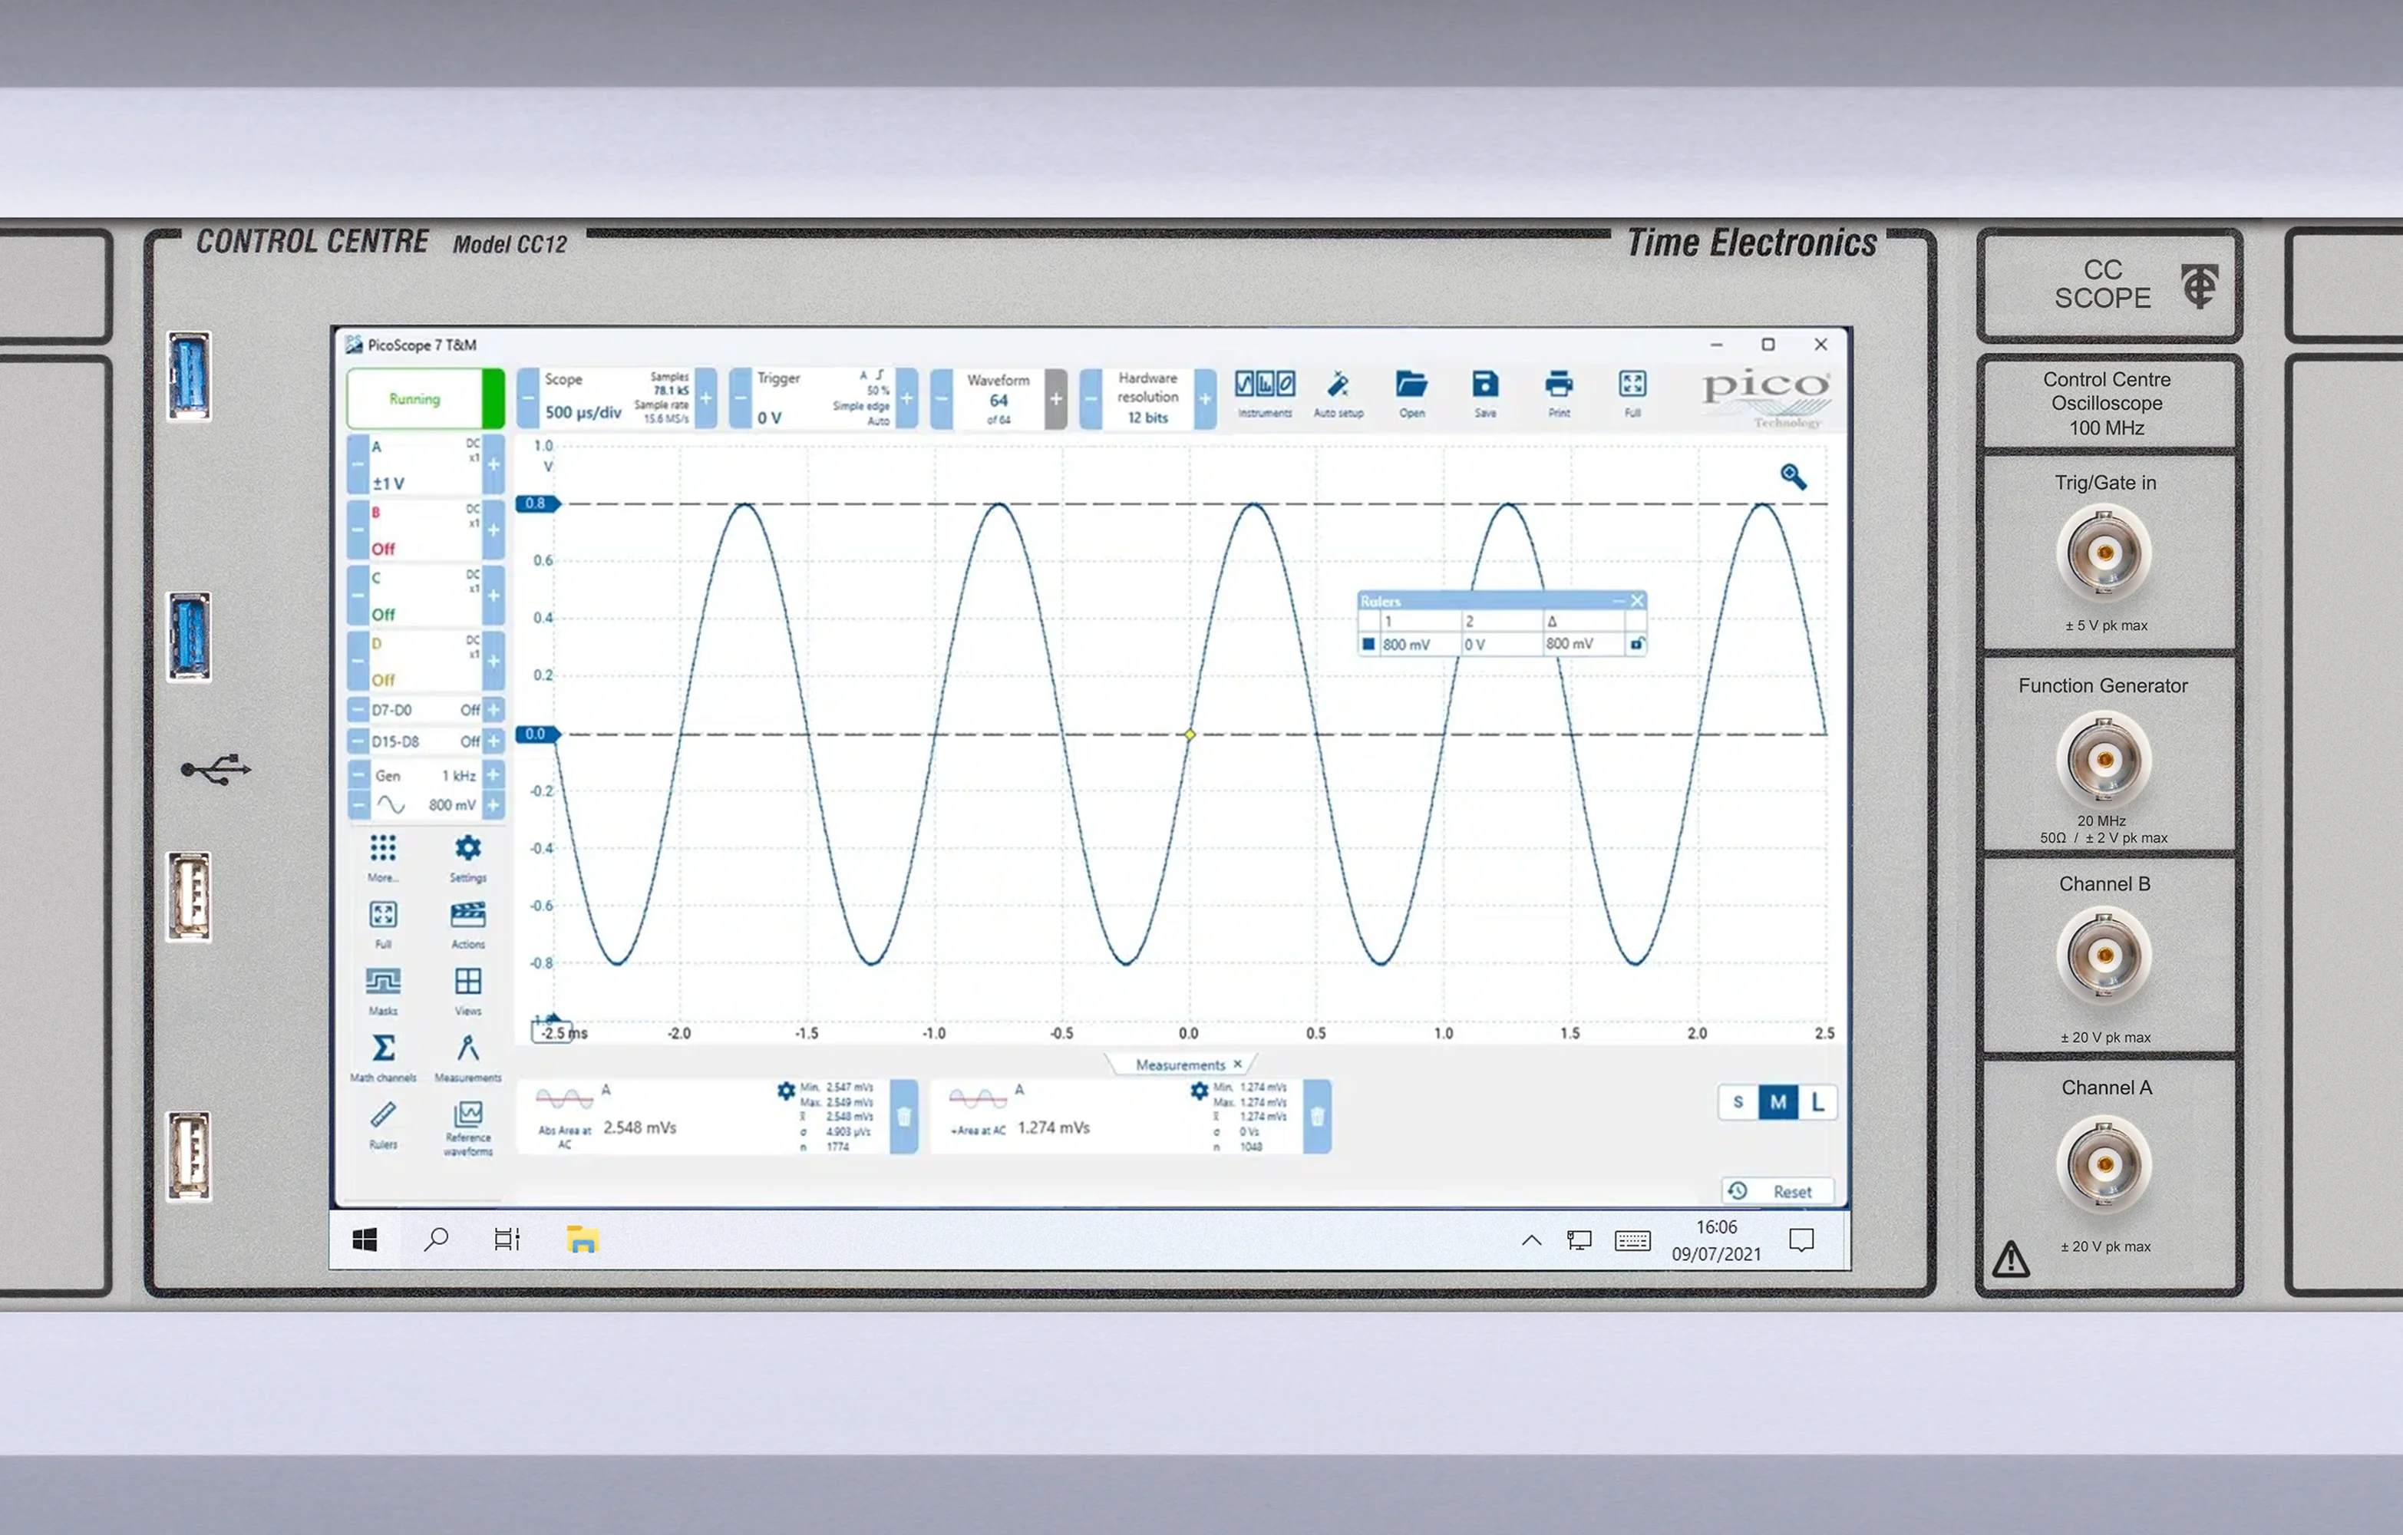
Task: Increase Hardware resolution with plus button
Action: 1206,399
